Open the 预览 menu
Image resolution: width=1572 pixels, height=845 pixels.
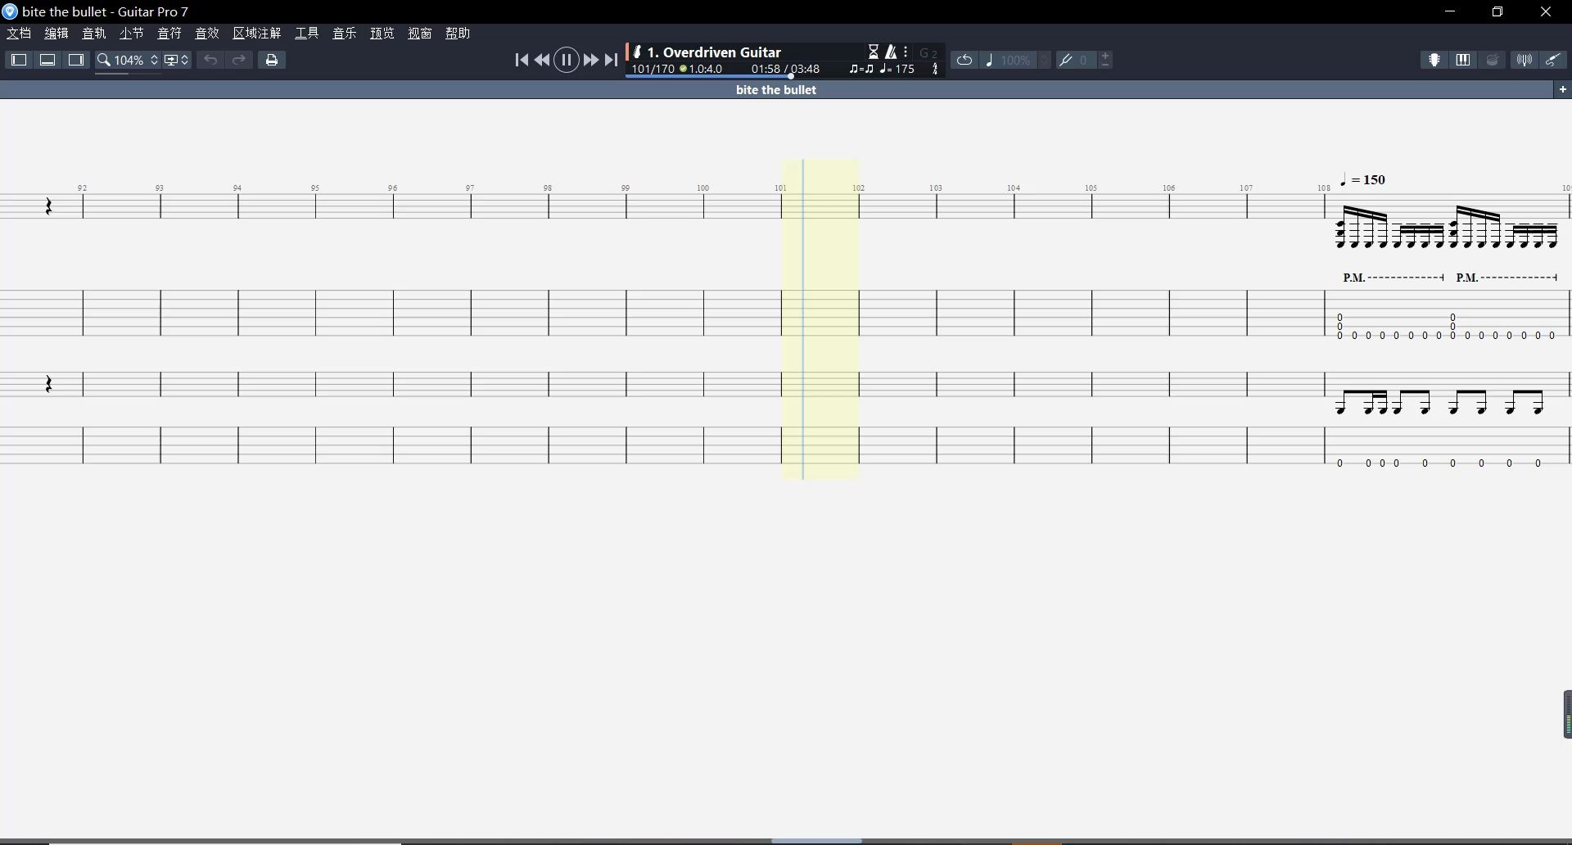pyautogui.click(x=382, y=33)
